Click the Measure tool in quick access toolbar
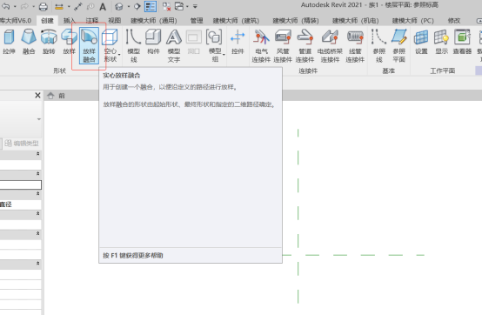Image resolution: width=482 pixels, height=315 pixels. pos(59,6)
